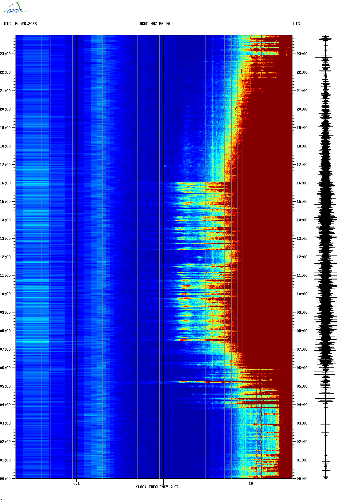Click the 02:00 label on the left time axis
The width and height of the screenshot is (339, 503).
point(5,442)
